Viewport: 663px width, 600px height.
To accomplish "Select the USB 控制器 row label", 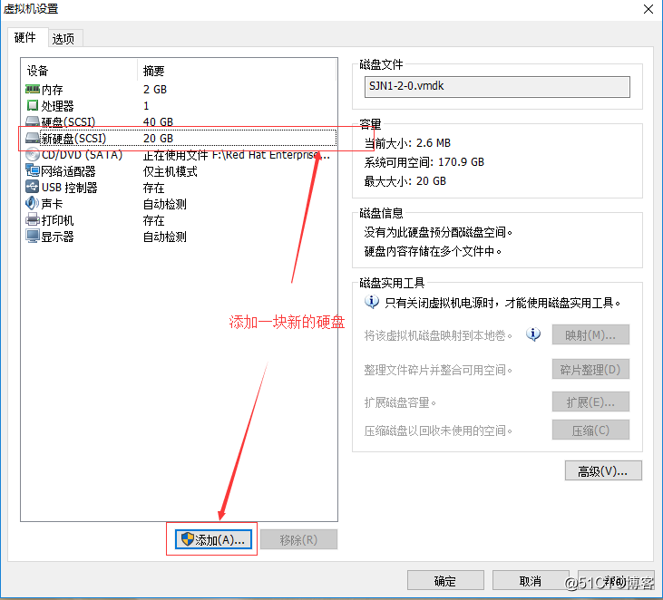I will (69, 188).
